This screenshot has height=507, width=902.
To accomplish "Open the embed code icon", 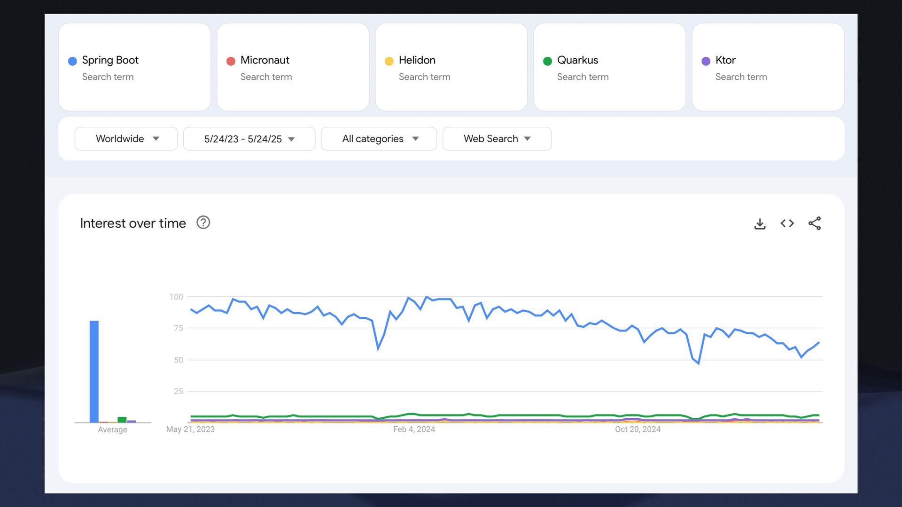I will 787,223.
